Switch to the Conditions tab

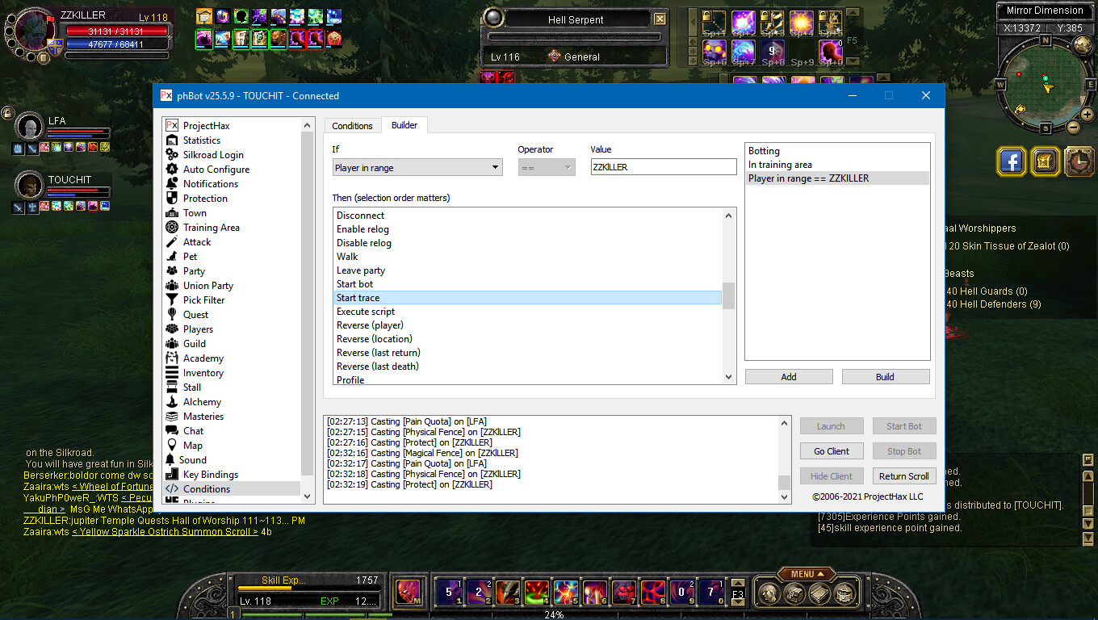[x=352, y=126]
